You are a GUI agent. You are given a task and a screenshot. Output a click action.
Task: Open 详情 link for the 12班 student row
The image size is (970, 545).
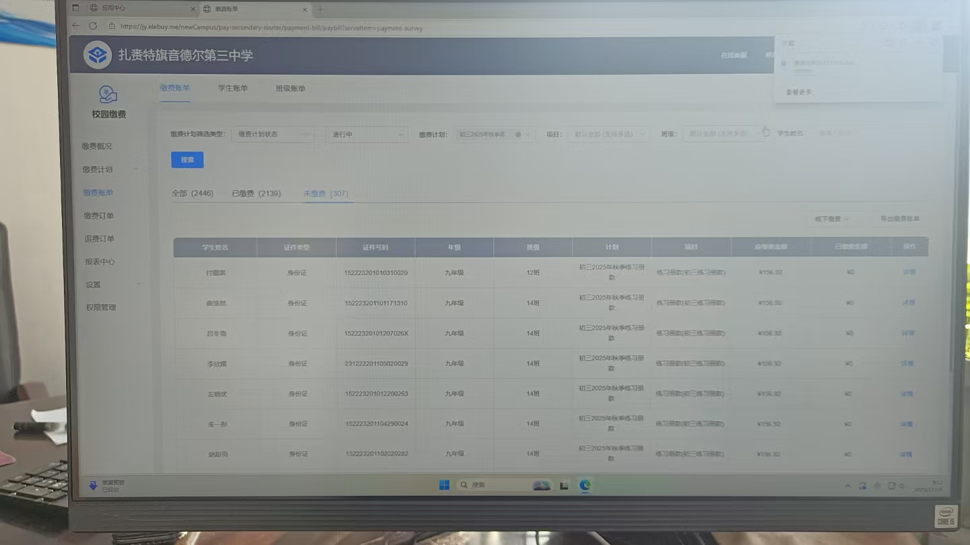coord(908,272)
